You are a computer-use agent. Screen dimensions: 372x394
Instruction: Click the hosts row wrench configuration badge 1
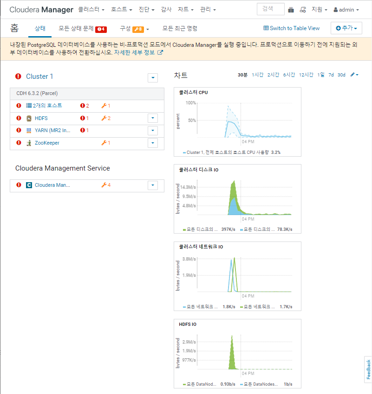point(106,106)
